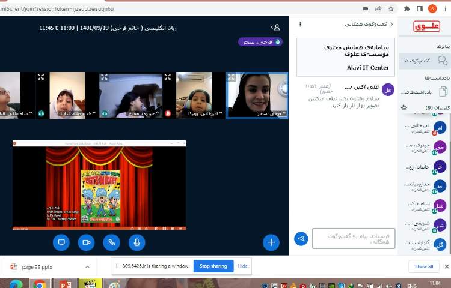Viewport: 451px width, 288px height.
Task: Toggle Chrome side panel icon
Action: tap(420, 9)
